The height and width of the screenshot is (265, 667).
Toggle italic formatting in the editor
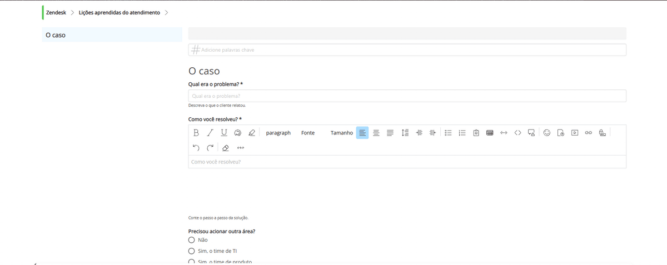(x=210, y=133)
